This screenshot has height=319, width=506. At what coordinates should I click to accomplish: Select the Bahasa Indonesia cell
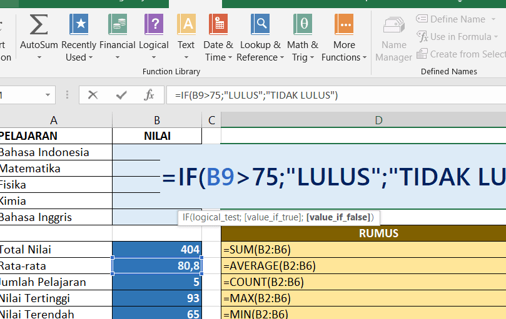56,152
